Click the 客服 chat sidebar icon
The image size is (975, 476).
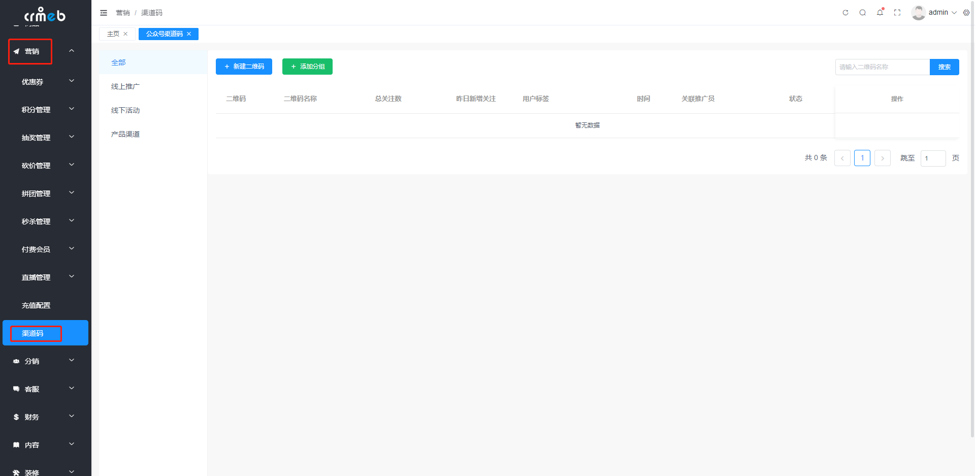pos(16,389)
